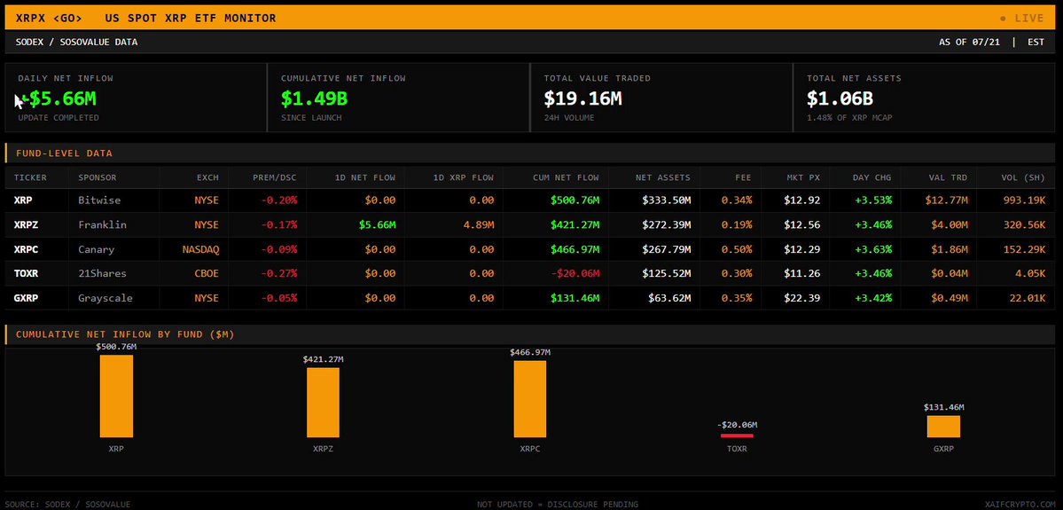Click the red TOXR bar in chart
This screenshot has height=510, width=1063.
pos(737,435)
